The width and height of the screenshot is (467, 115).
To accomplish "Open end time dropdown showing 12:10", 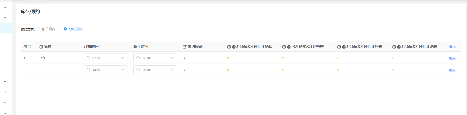I will click(x=155, y=58).
